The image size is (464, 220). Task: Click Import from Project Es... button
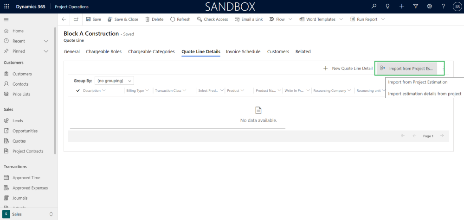click(x=406, y=68)
